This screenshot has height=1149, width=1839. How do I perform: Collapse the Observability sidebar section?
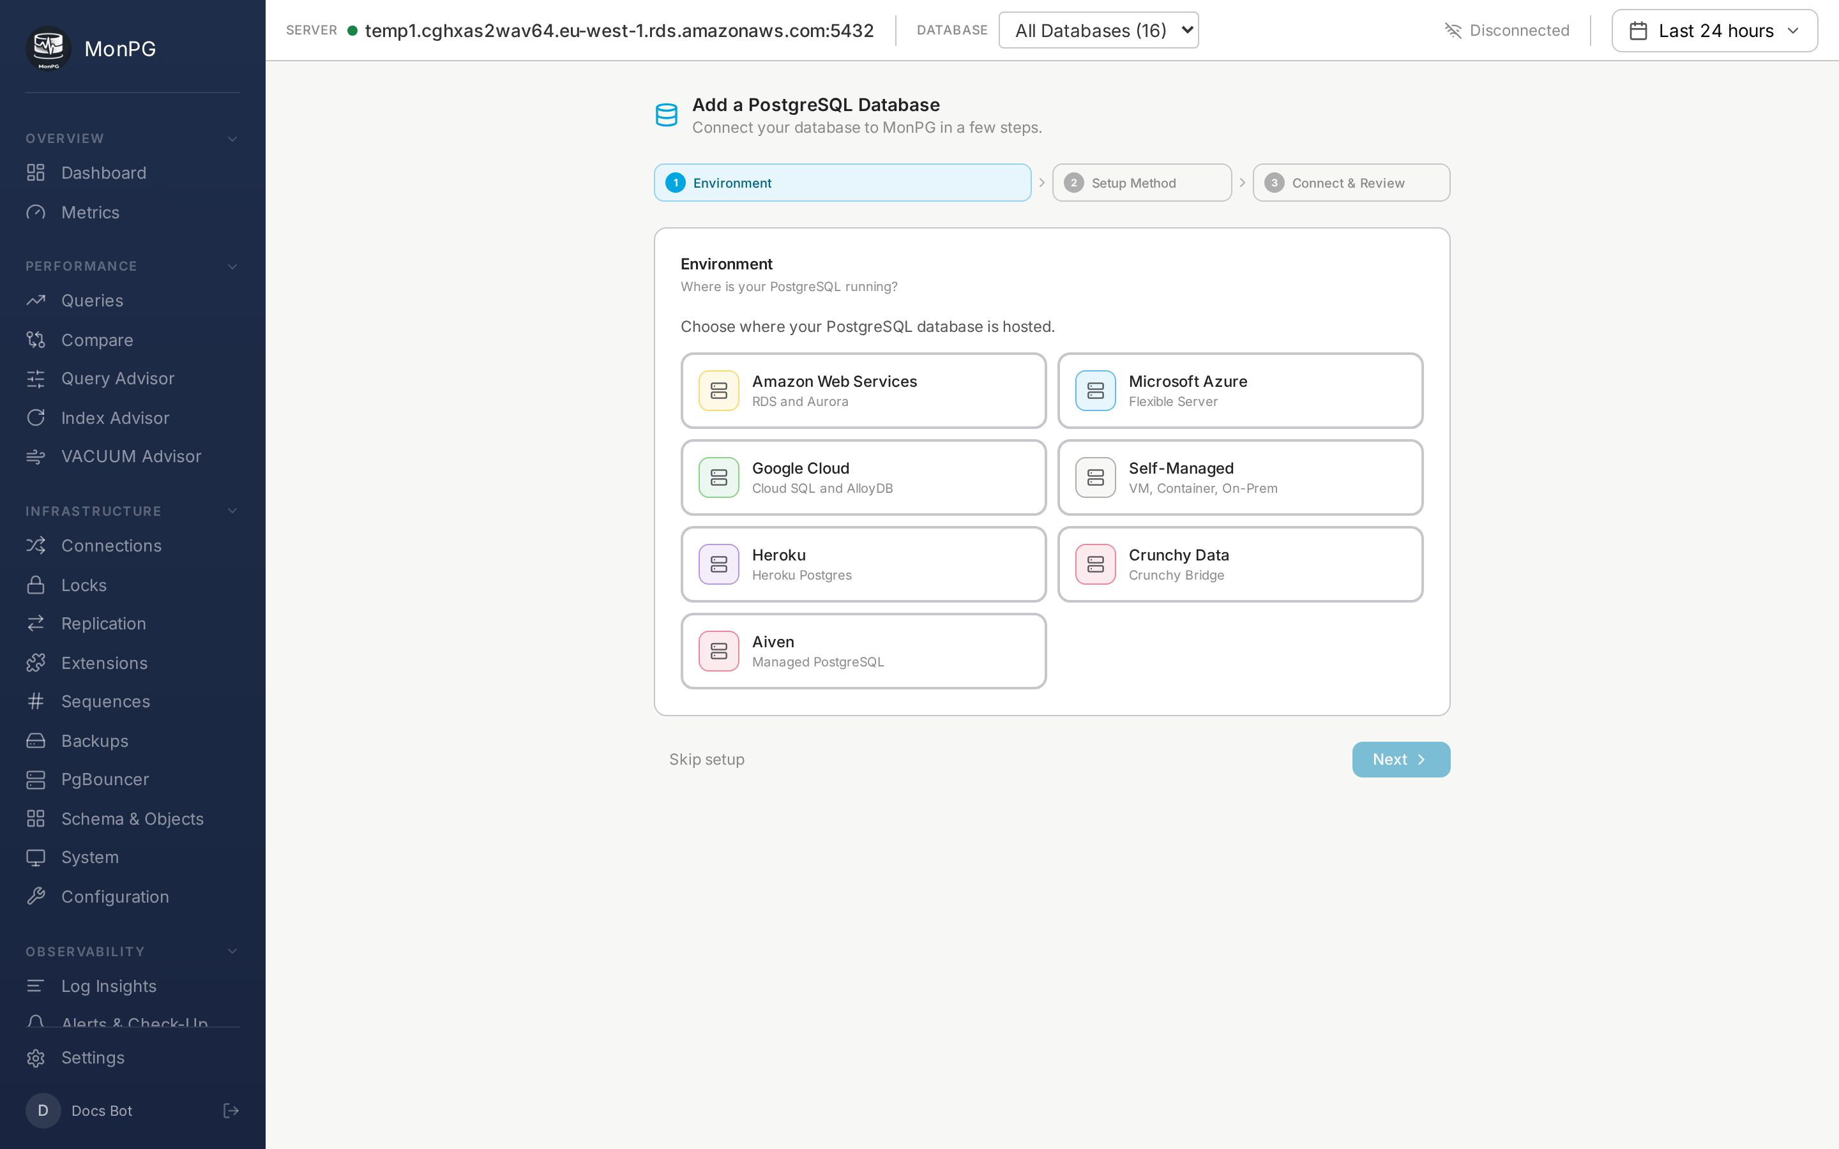coord(232,951)
